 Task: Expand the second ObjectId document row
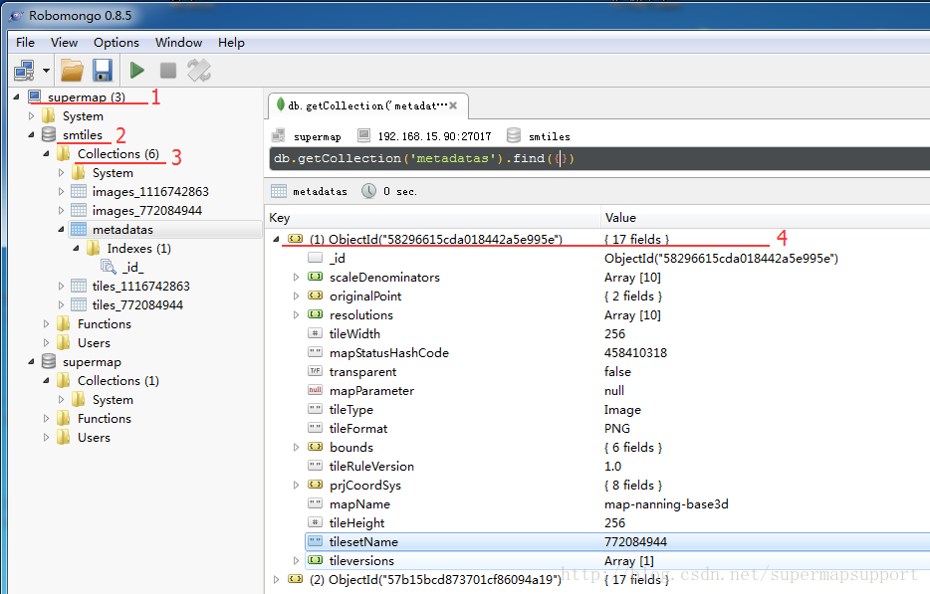click(x=276, y=579)
